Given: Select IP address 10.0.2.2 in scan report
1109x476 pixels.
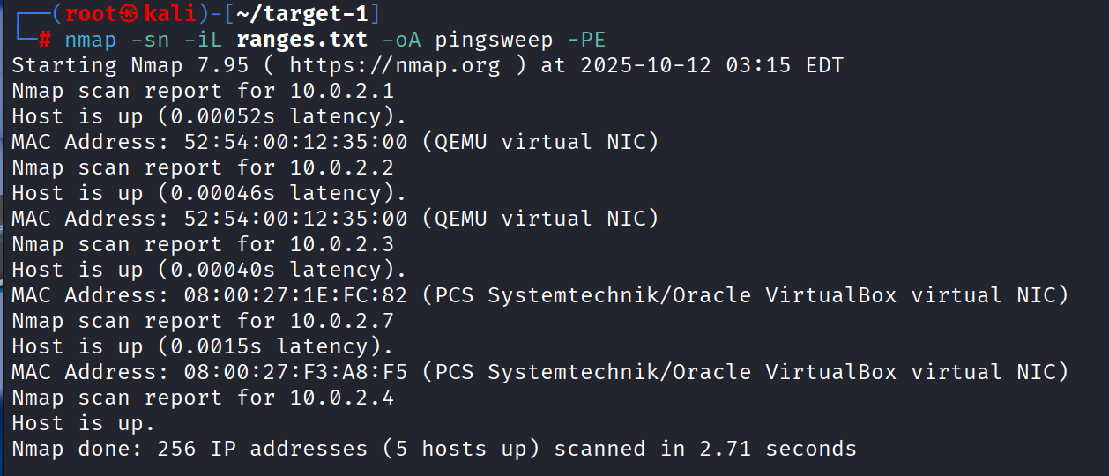Looking at the screenshot, I should click(x=341, y=167).
